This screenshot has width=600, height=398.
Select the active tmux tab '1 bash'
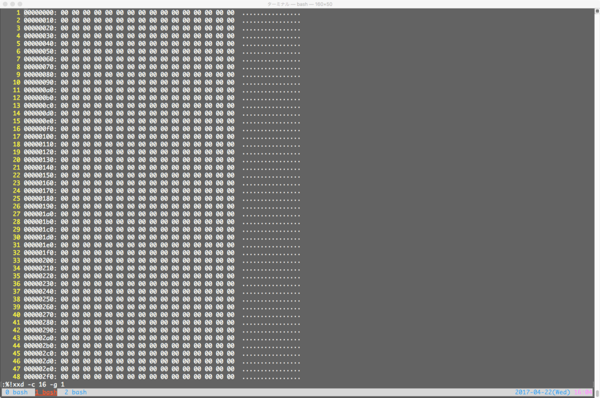46,392
